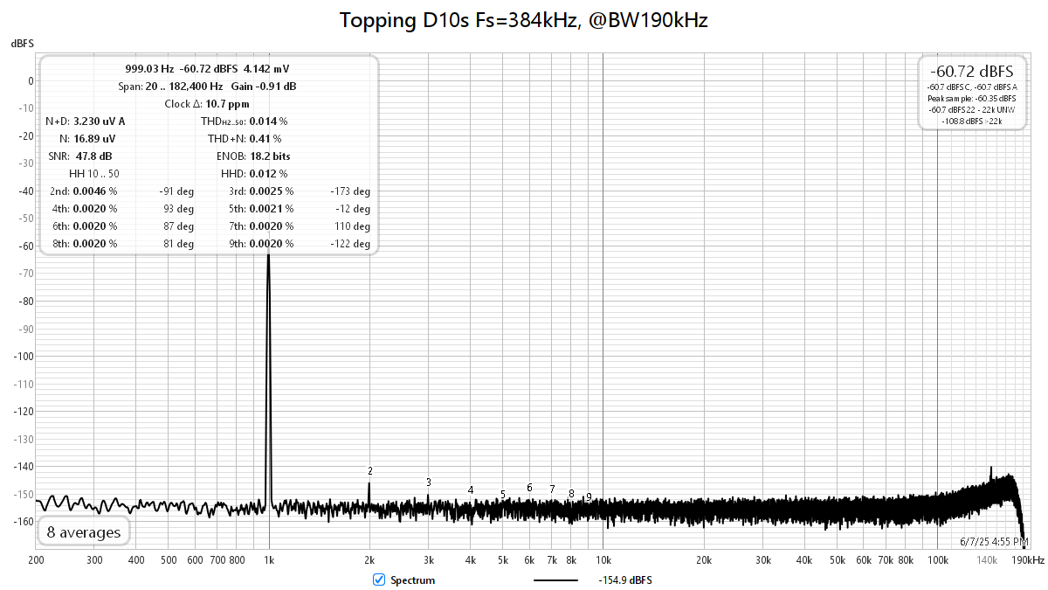Click the 20k frequency axis label

point(704,560)
